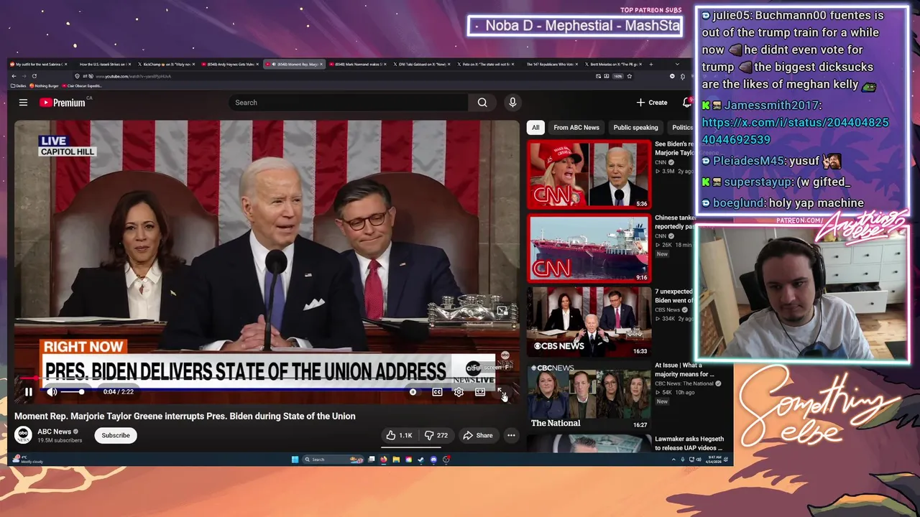Go to YouTube Premium home logo

(x=63, y=103)
